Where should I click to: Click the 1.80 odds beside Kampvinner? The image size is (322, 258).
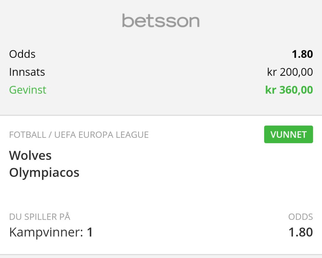pyautogui.click(x=301, y=232)
